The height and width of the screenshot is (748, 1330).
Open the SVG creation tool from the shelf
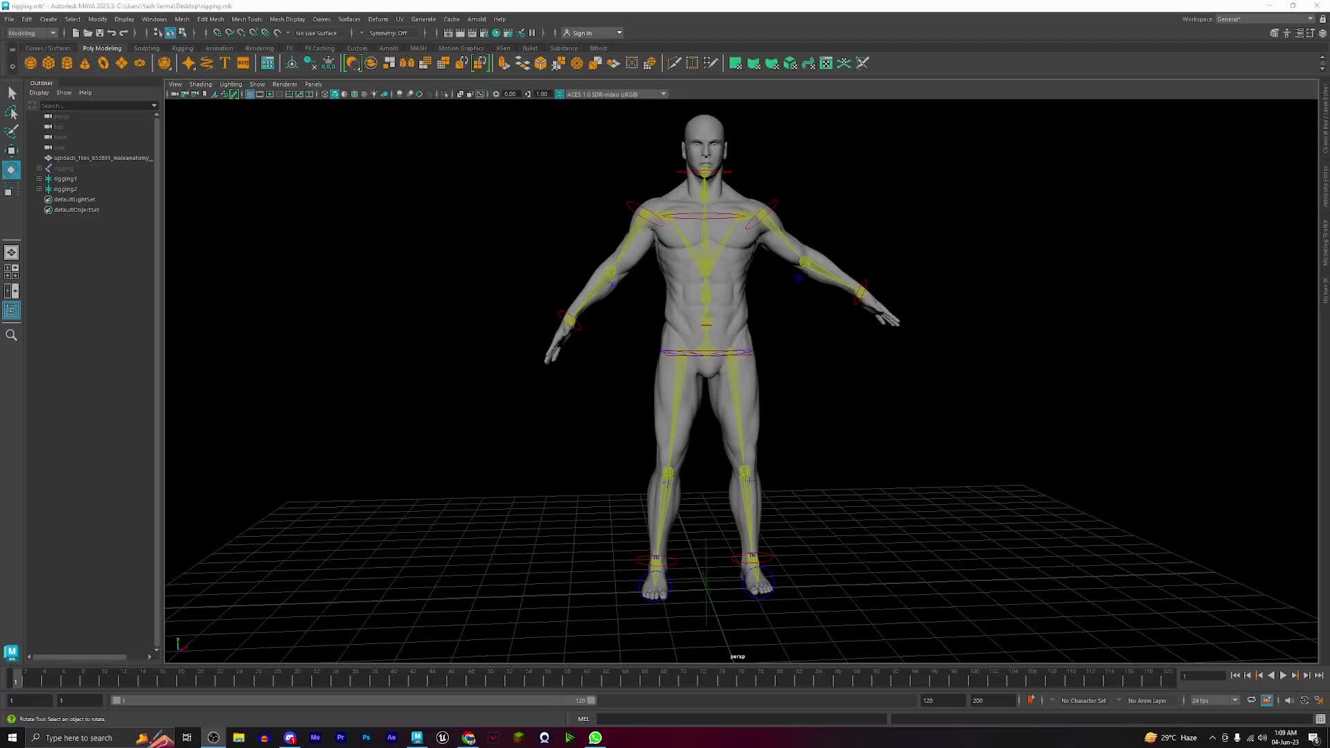pos(243,63)
